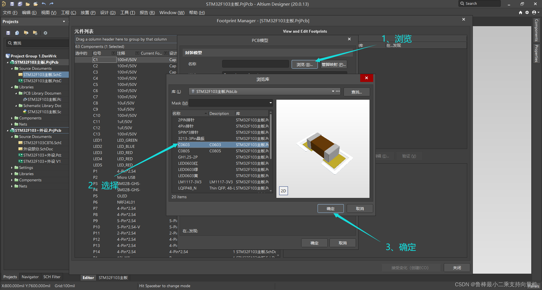Click the 管脚映射 (P)... button
The width and height of the screenshot is (542, 290).
334,64
